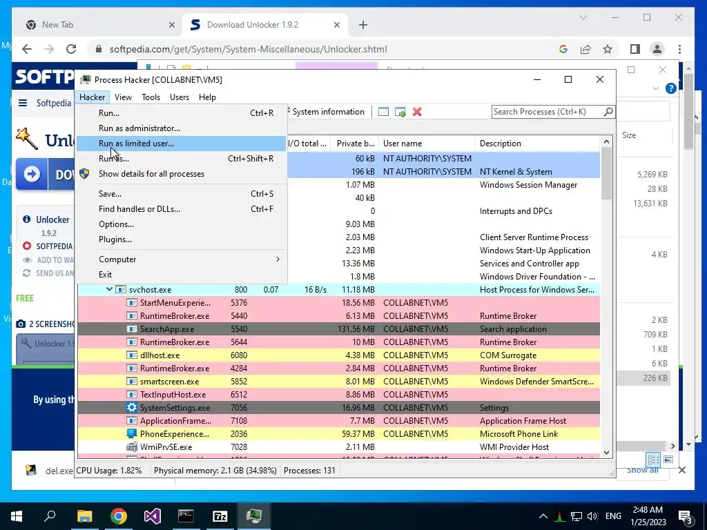707x530 pixels.
Task: Open the View menu
Action: tap(123, 97)
